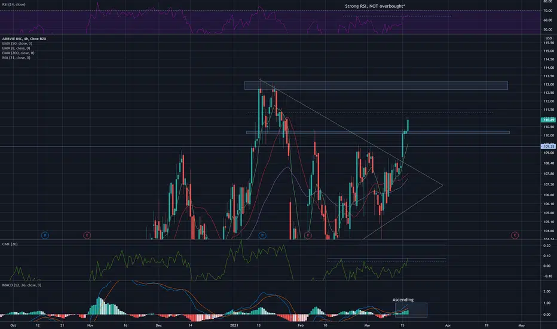Click the 1.00 MACD axis value

(547, 303)
